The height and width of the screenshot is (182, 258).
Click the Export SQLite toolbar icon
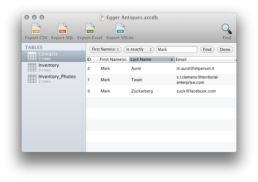click(120, 29)
